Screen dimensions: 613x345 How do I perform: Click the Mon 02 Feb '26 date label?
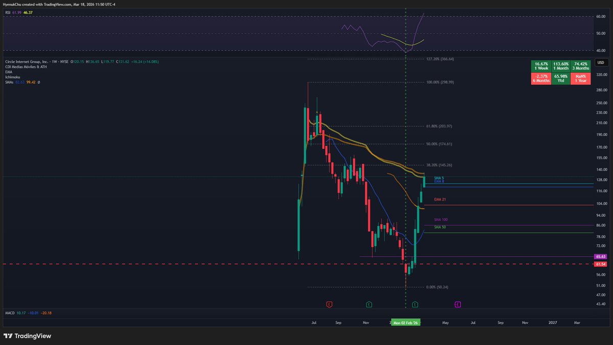coord(406,323)
